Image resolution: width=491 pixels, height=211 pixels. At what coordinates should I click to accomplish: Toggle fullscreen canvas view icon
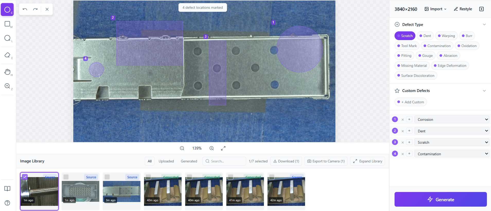pos(223,148)
